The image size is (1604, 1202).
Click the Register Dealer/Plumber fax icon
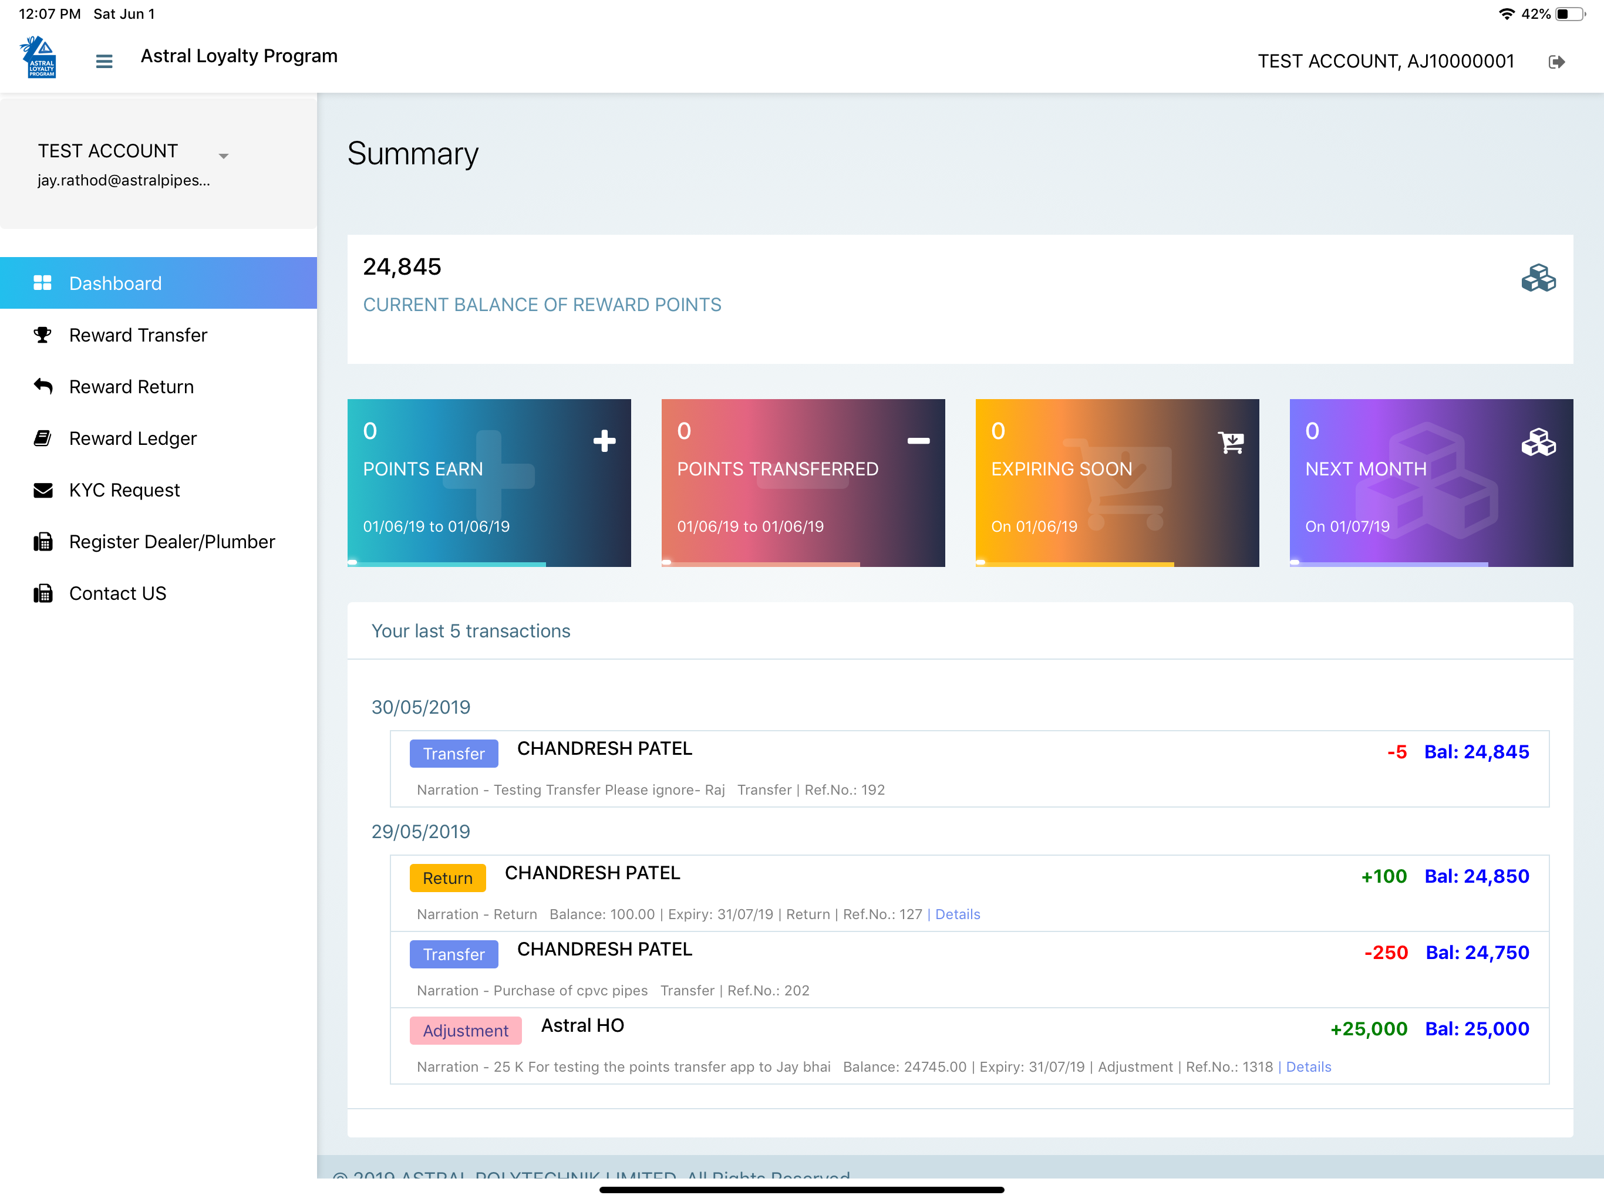coord(43,542)
